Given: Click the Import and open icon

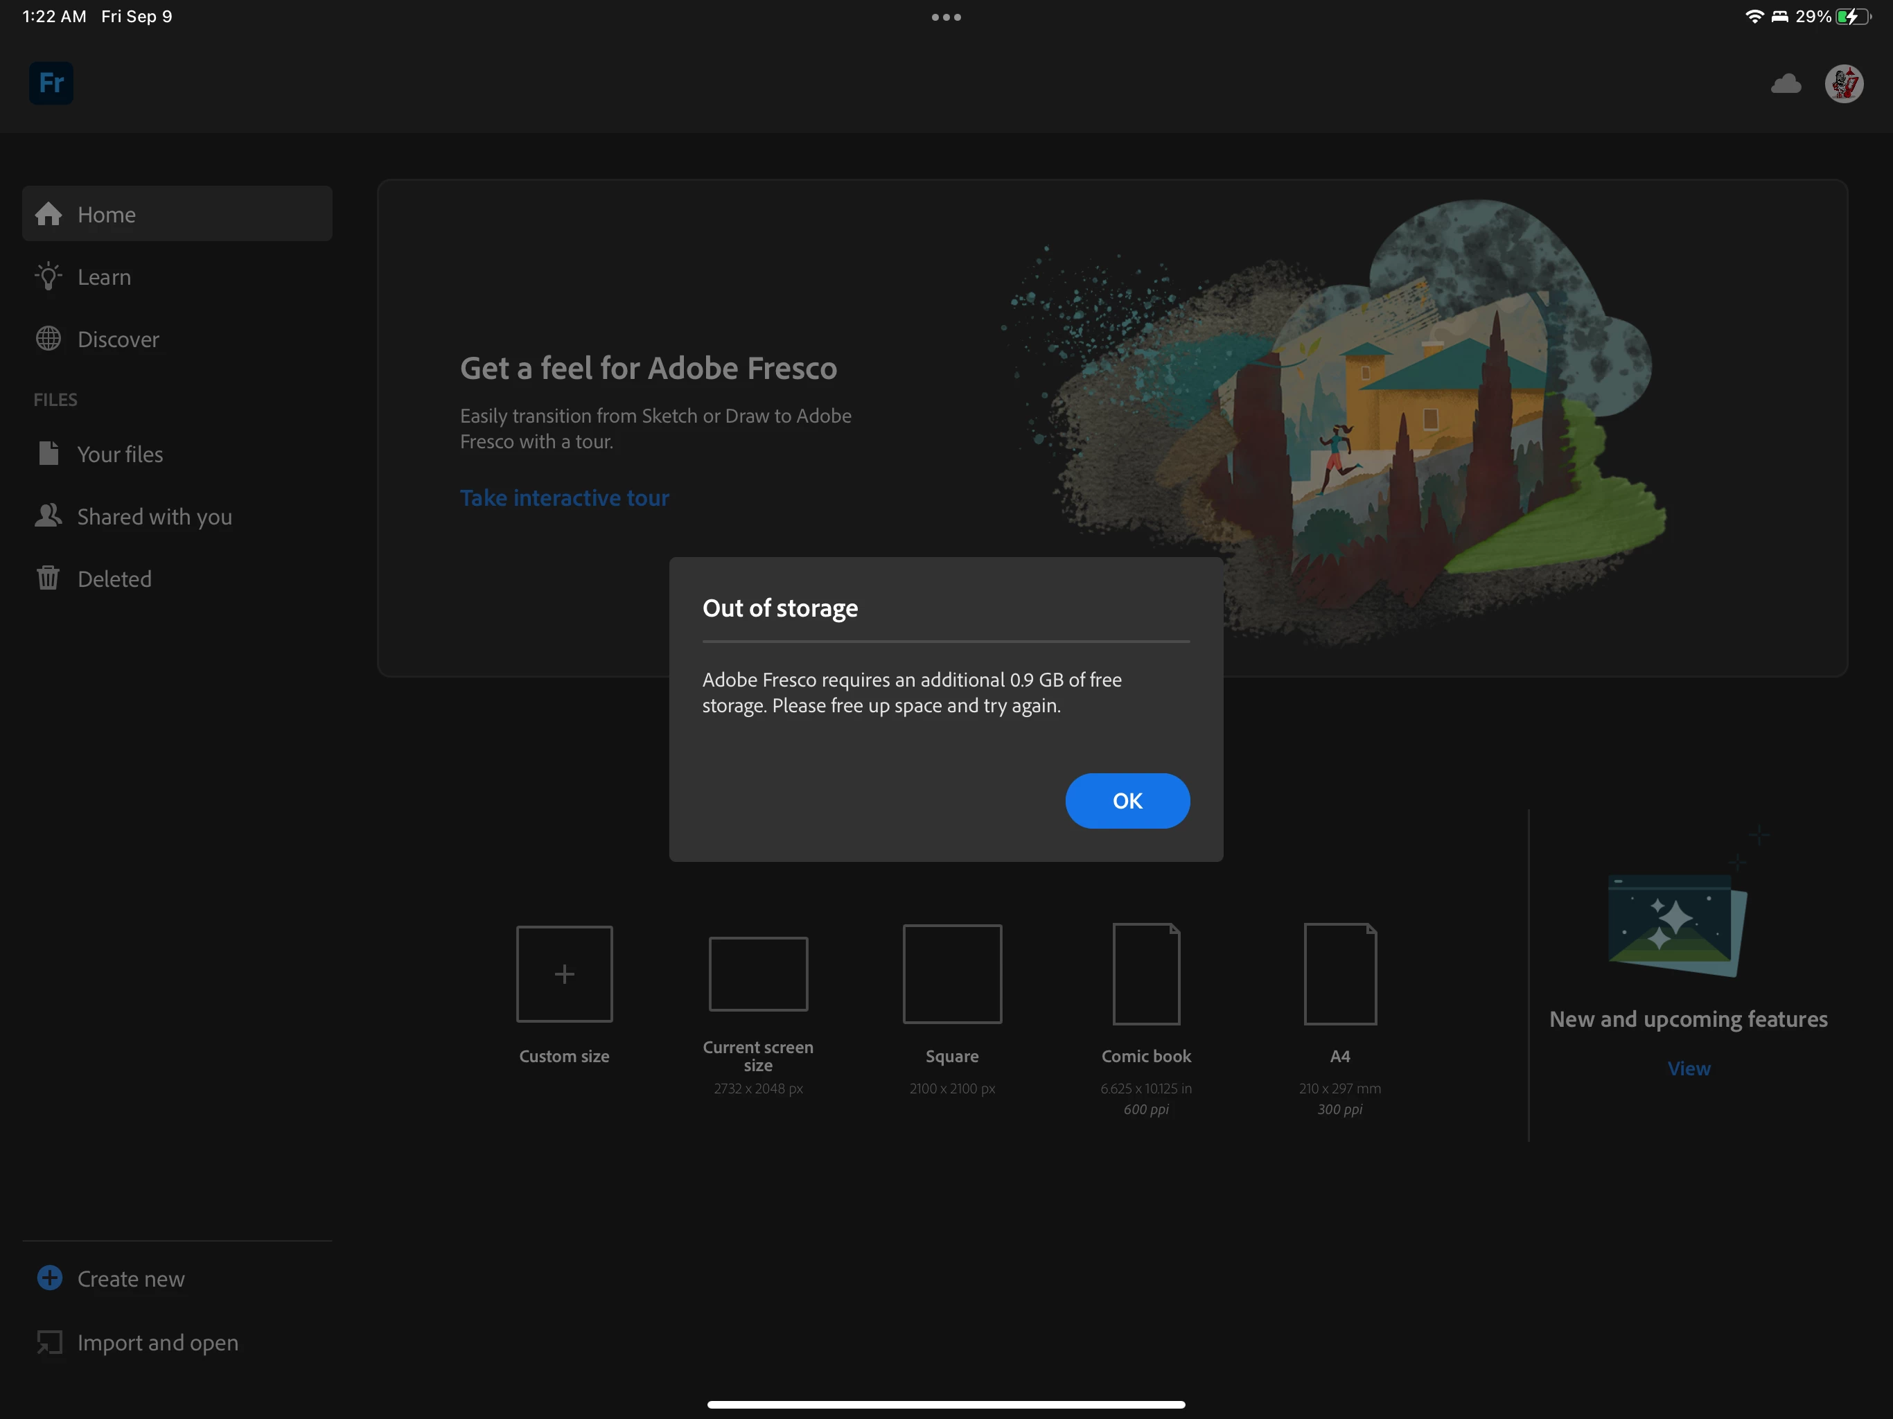Looking at the screenshot, I should tap(50, 1342).
